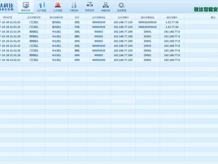This screenshot has height=164, width=218.
Task: Sort by the 呼叫时间 column header
Action: point(8,17)
